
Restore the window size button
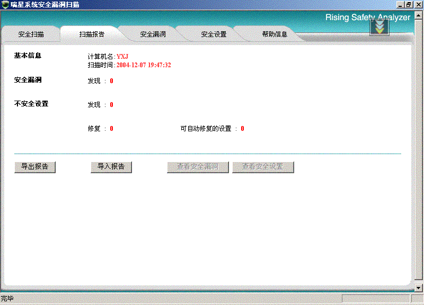[409, 5]
